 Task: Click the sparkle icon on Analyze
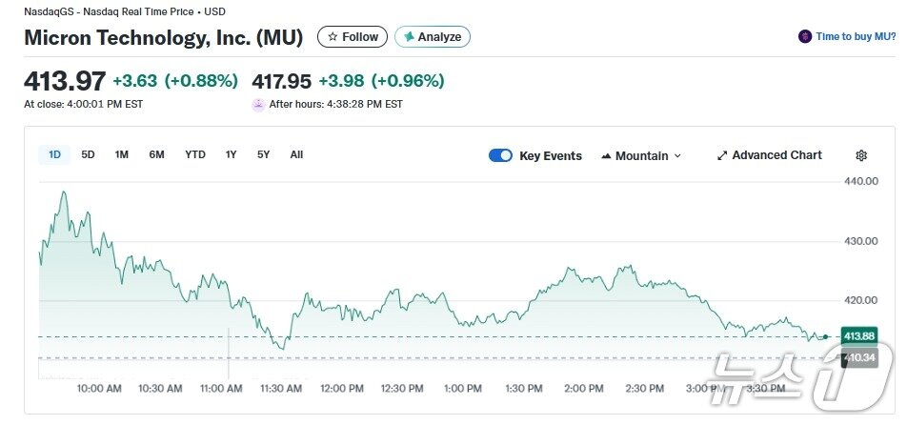point(409,37)
